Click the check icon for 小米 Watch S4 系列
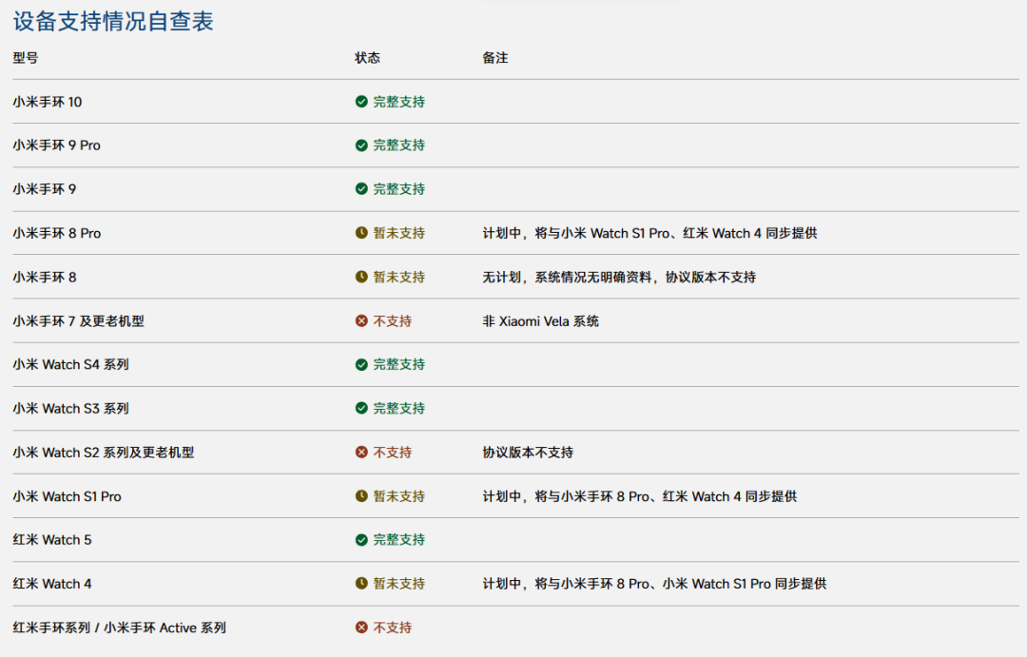The width and height of the screenshot is (1027, 657). coord(361,364)
